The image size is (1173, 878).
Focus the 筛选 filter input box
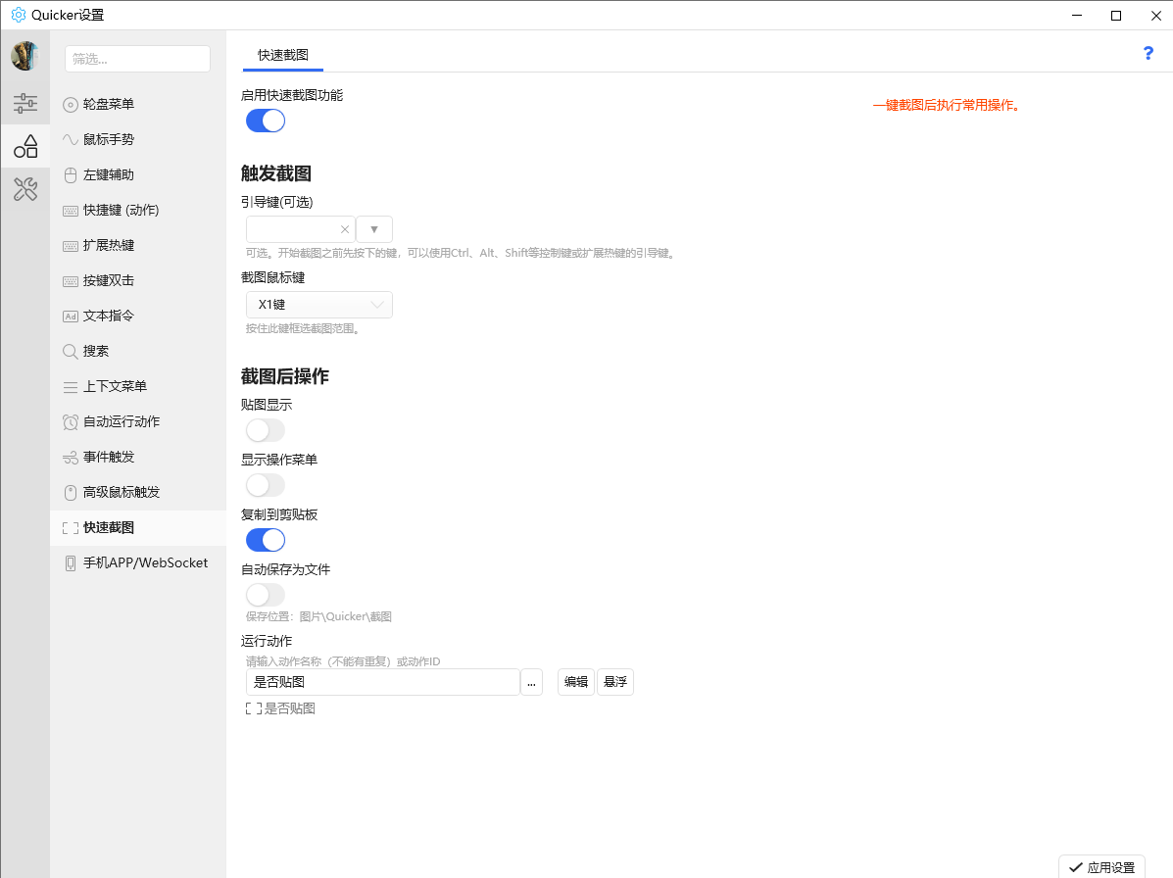pos(137,59)
